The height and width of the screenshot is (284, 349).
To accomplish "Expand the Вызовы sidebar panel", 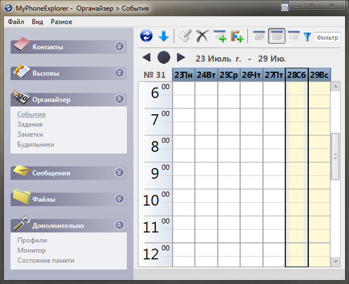I will (119, 73).
